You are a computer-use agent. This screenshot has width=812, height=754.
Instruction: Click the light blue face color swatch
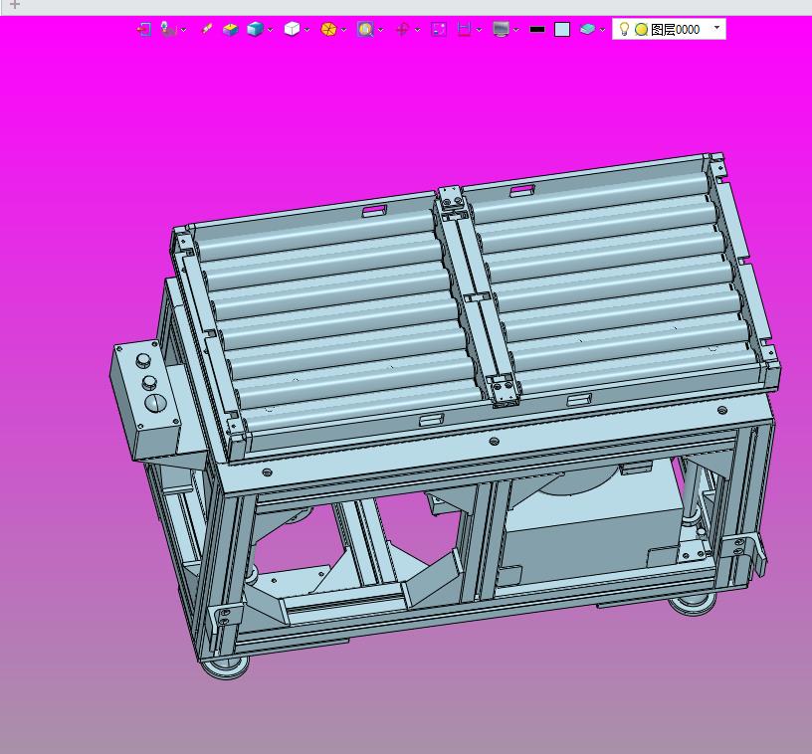pos(562,30)
